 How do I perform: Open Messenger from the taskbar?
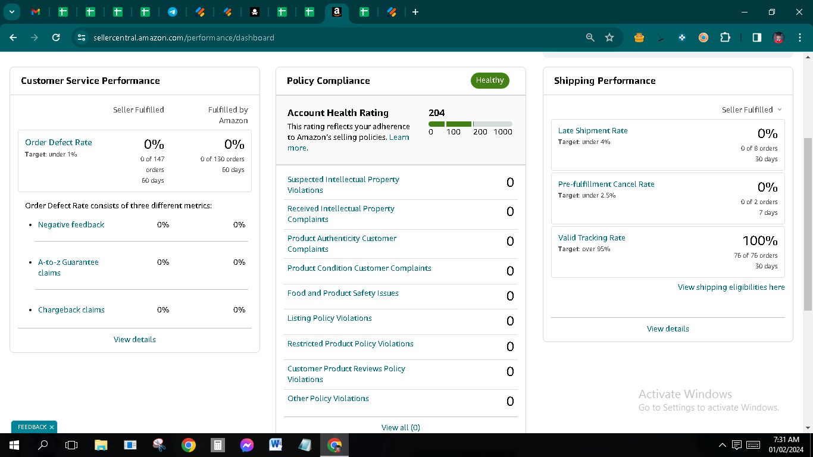pos(247,445)
